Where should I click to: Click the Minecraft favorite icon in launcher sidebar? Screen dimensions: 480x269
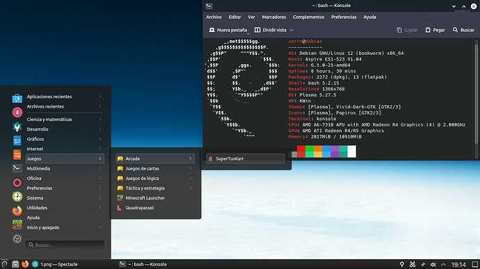(x=17, y=225)
